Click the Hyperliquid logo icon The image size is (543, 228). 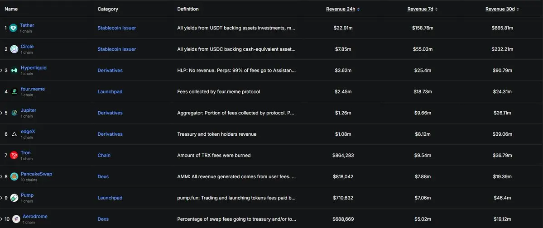tap(14, 71)
